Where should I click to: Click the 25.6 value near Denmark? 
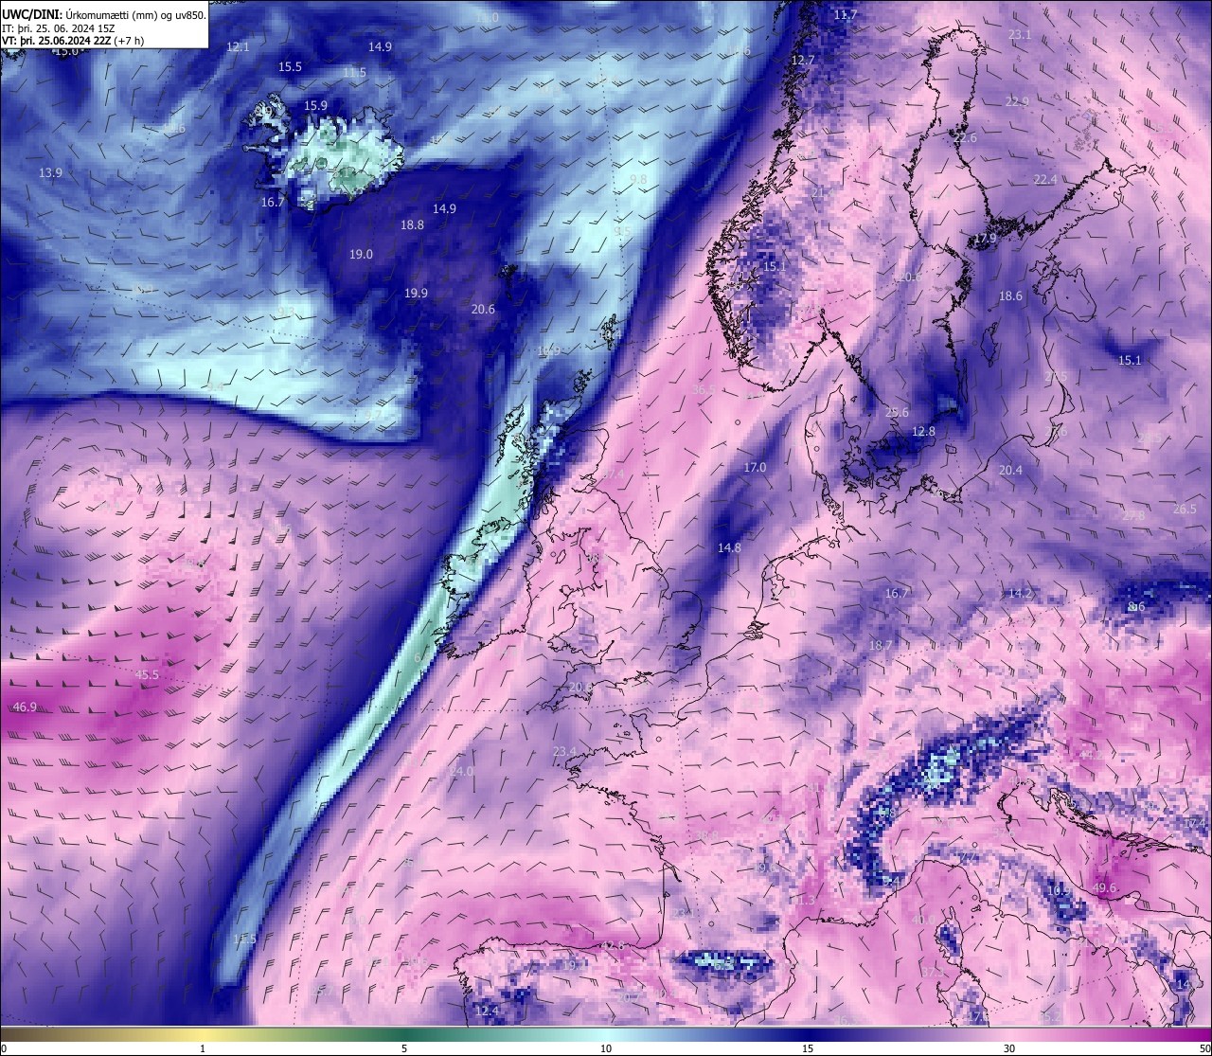coord(897,412)
